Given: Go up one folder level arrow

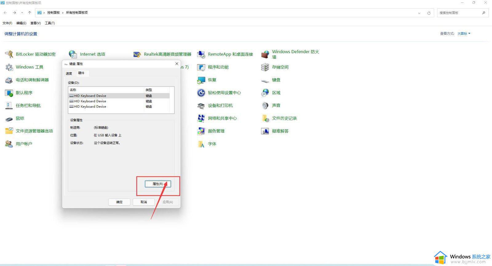Looking at the screenshot, I should tap(30, 13).
